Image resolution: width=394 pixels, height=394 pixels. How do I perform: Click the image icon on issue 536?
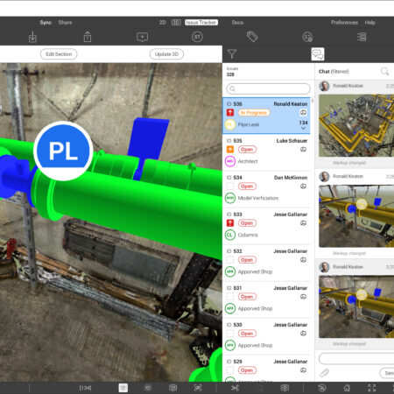coord(303,113)
